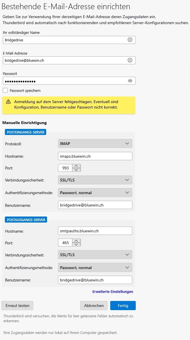
Task: Open the incoming Verbindungssicherheit SSL/TLS dropdown
Action: (95, 180)
